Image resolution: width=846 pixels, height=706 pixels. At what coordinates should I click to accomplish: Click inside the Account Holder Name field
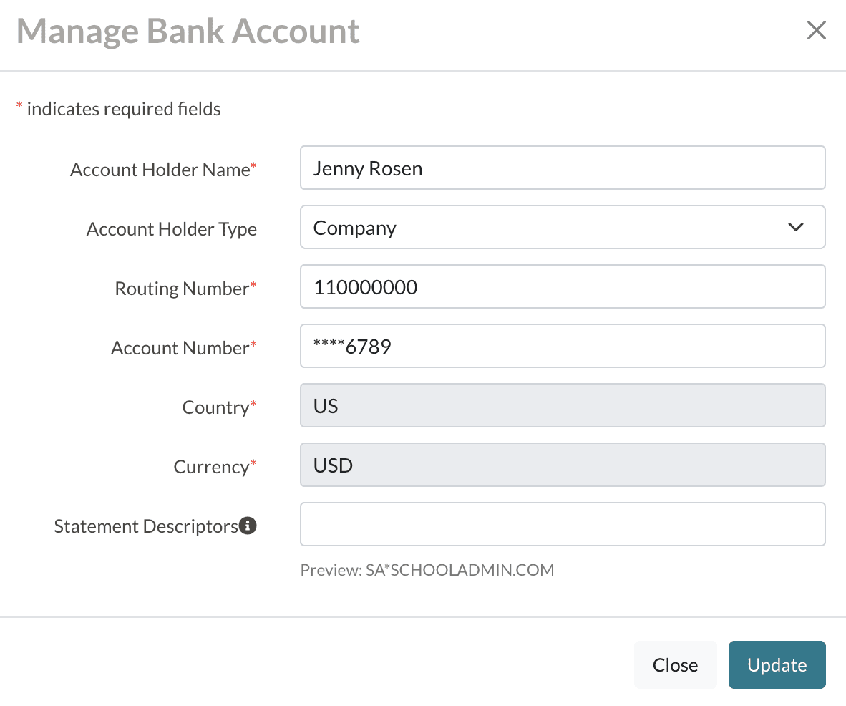[x=563, y=168]
